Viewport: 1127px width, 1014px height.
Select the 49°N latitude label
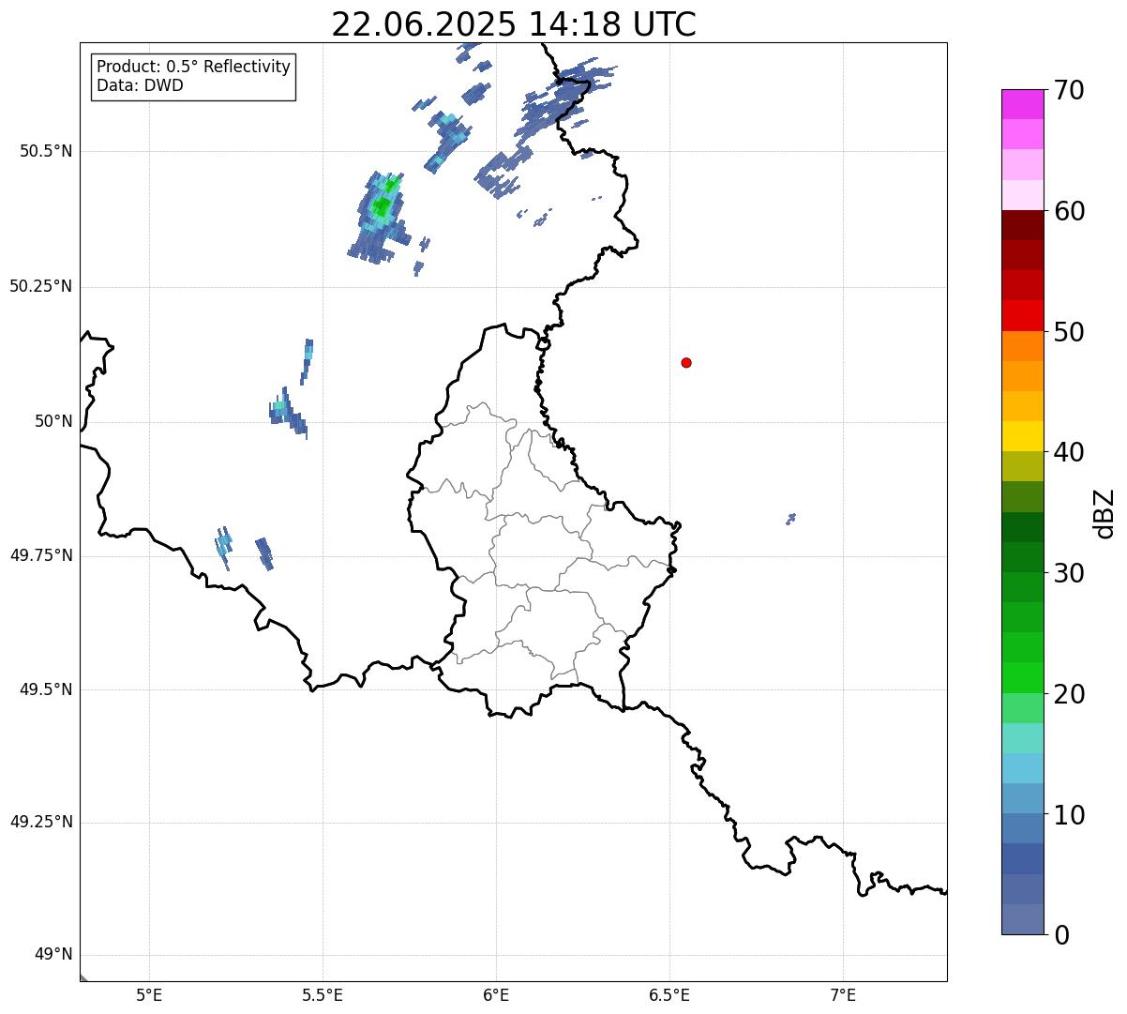point(53,955)
